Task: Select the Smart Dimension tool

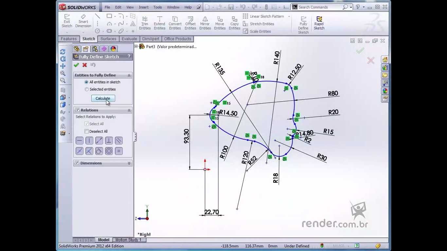Action: [83, 21]
